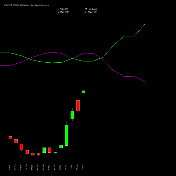Screen dimensions: 176x176
Task: Select the 02 Mar date label
Action: (38, 167)
